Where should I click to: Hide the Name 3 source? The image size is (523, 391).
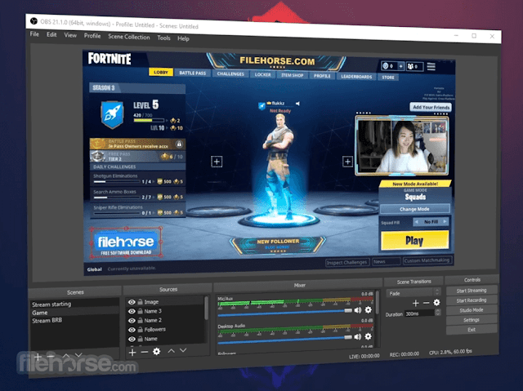132,311
